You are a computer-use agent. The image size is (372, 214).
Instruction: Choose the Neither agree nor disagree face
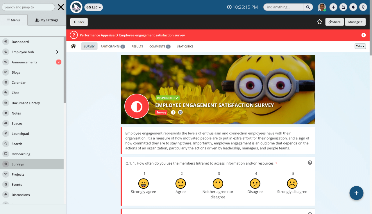[x=218, y=183]
